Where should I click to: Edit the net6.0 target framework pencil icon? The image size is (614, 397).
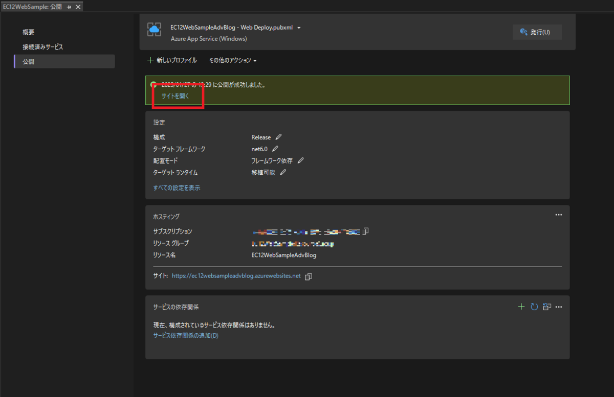[275, 149]
